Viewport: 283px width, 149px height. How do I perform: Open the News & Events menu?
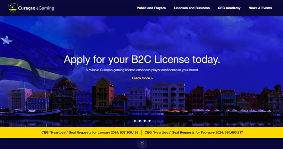(260, 8)
